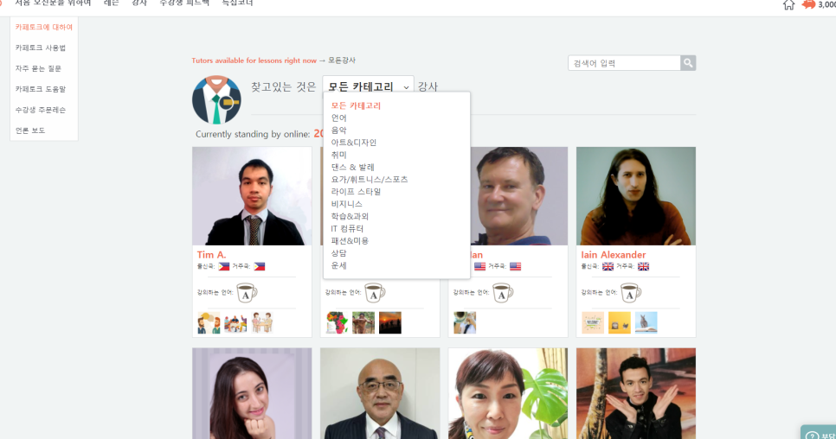The height and width of the screenshot is (439, 836).
Task: Choose 아트&디자인 category option
Action: [x=353, y=142]
